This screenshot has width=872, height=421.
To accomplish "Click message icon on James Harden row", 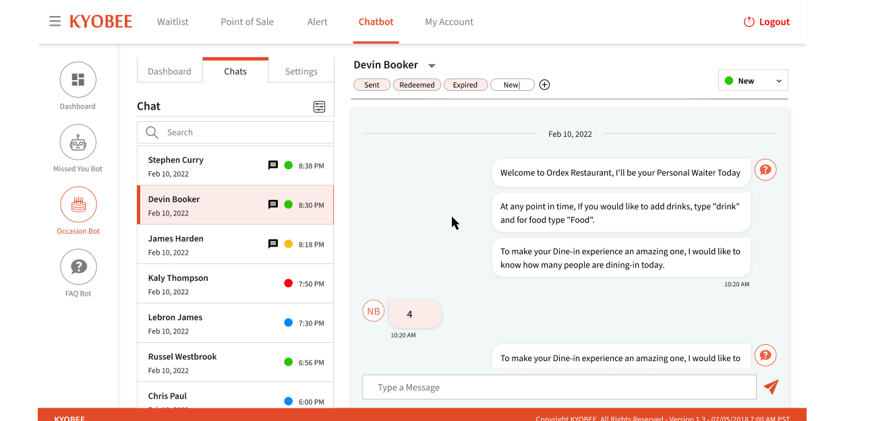I will [273, 244].
